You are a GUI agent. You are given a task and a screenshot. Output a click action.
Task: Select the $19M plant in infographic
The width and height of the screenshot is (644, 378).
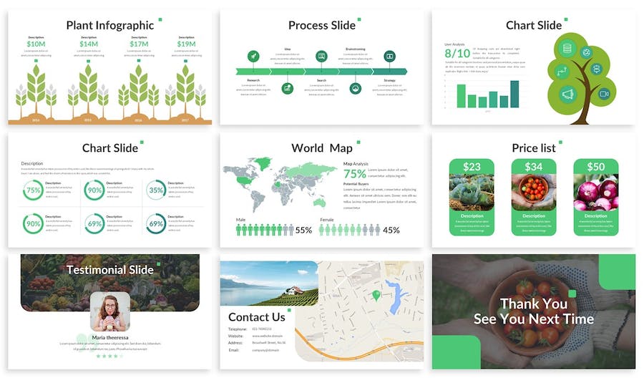coord(185,89)
